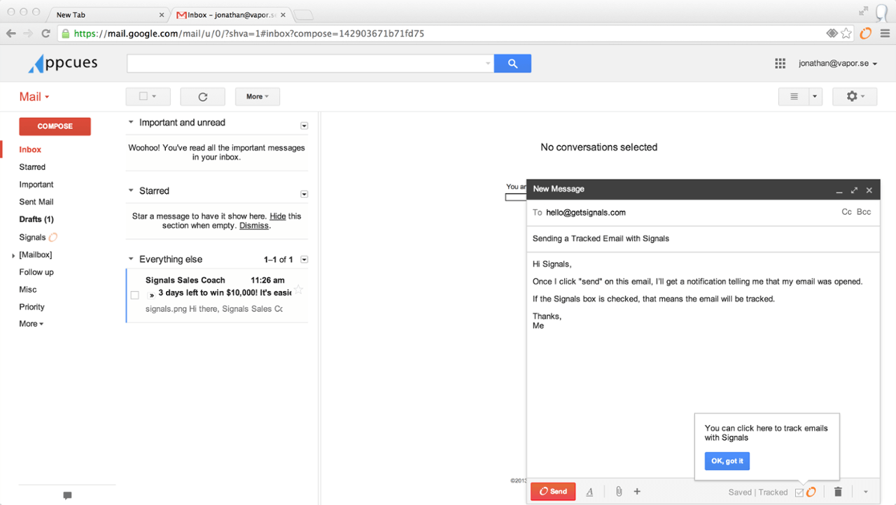Open Sent Mail folder
The image size is (896, 505).
point(36,201)
